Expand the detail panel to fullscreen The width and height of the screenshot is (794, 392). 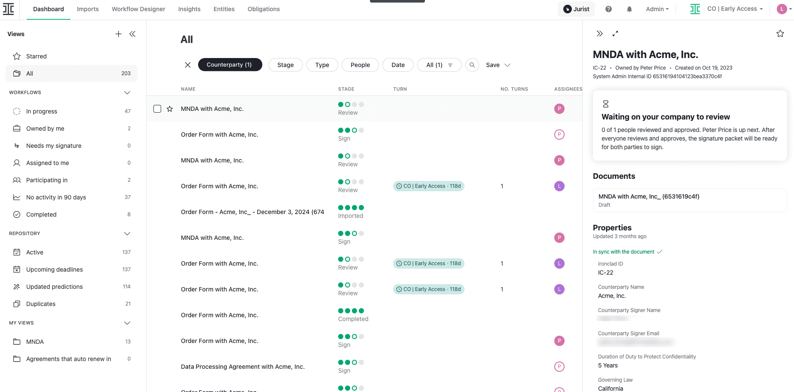pos(615,33)
